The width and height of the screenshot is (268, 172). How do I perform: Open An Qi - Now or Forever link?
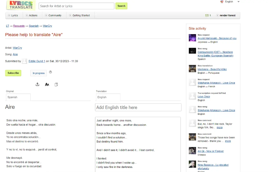tap(211, 151)
